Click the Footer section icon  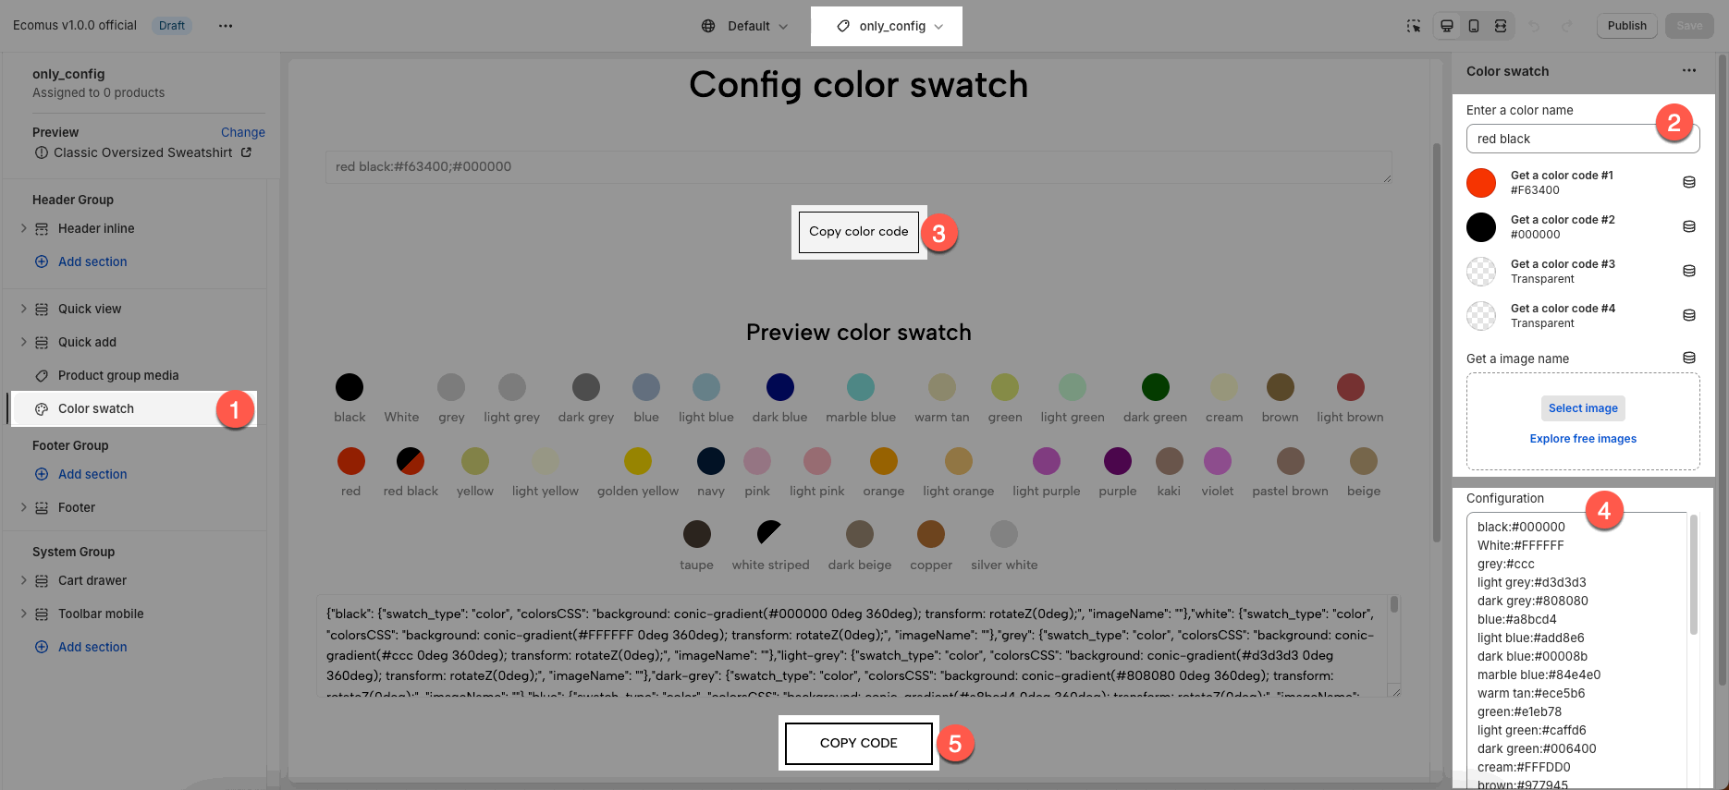pyautogui.click(x=42, y=507)
